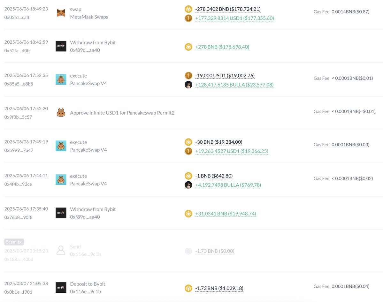Click BULLA token icon beside +128,417.6185 BULLA

point(188,85)
